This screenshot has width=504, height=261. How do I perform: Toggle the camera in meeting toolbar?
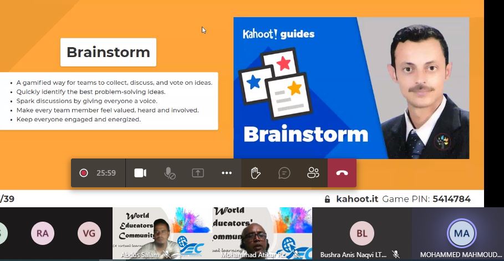pos(140,173)
